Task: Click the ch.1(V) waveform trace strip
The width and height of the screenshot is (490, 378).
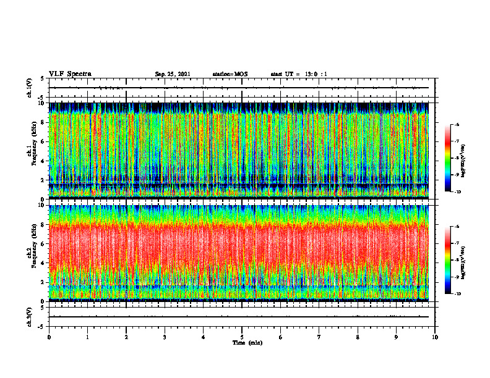Action: pyautogui.click(x=242, y=88)
